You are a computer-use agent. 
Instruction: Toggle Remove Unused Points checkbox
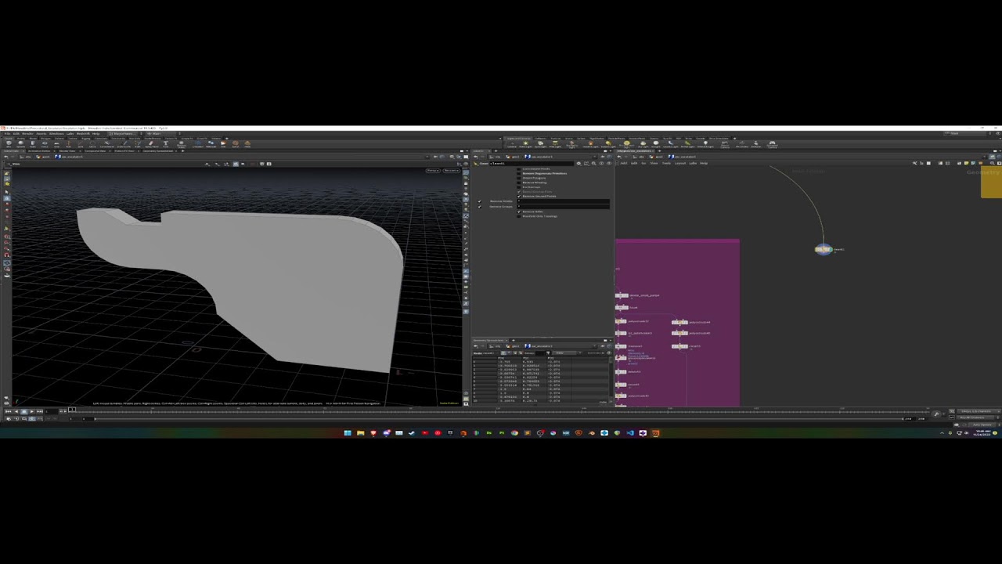[x=519, y=196]
